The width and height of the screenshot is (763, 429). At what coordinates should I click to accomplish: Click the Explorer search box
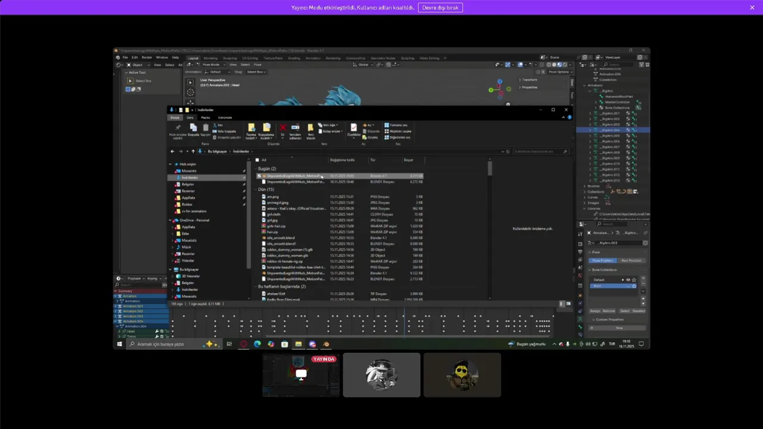(541, 151)
